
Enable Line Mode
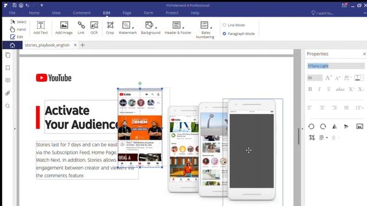pos(234,25)
